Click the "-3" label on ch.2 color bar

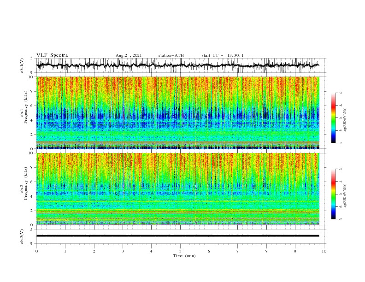(x=340, y=169)
